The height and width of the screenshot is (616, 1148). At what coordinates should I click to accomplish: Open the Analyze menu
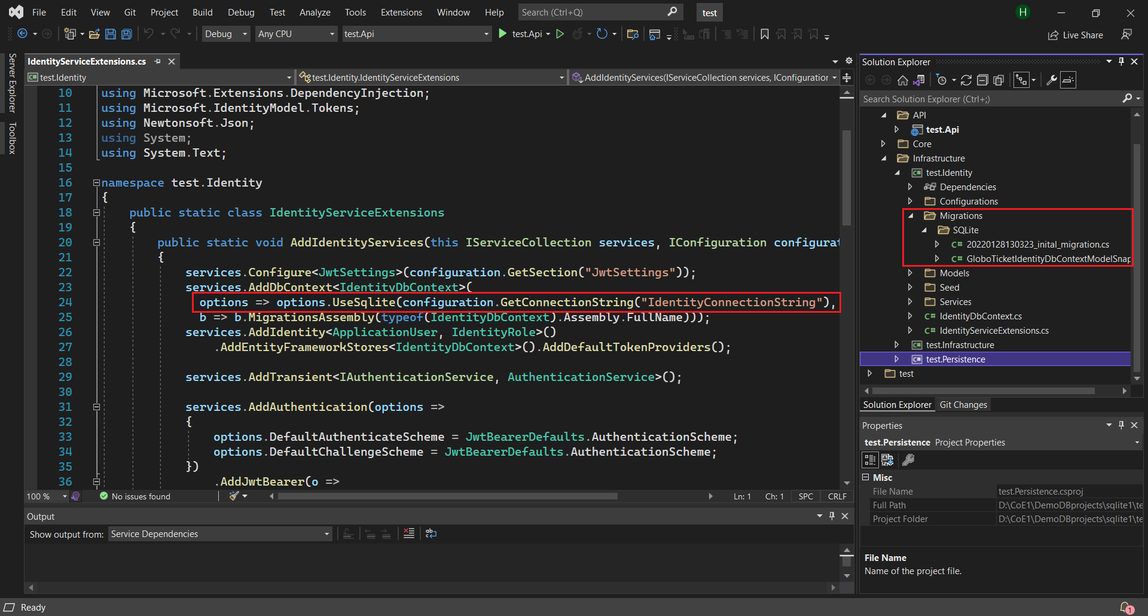coord(315,12)
